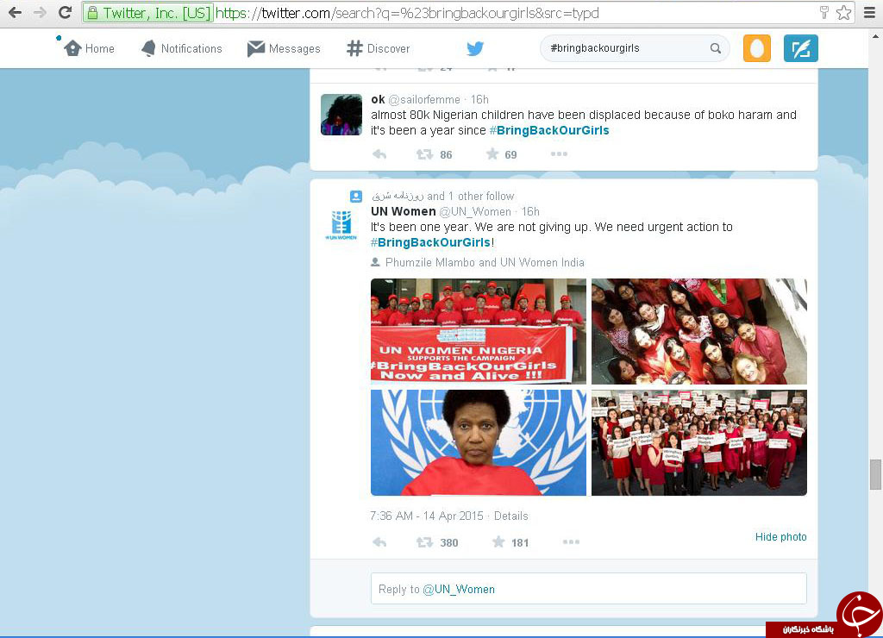The width and height of the screenshot is (883, 638).
Task: Go back using browser back arrow
Action: [x=16, y=12]
